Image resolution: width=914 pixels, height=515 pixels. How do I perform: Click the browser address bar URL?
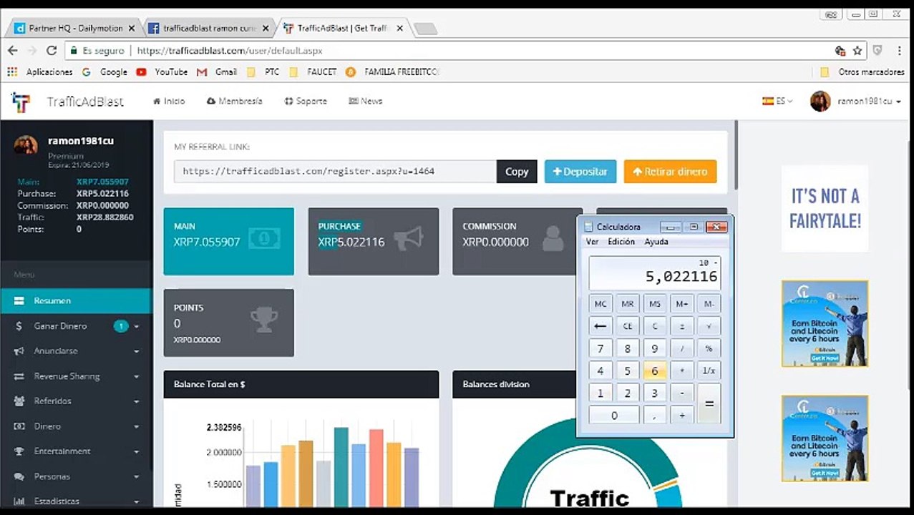coord(229,51)
